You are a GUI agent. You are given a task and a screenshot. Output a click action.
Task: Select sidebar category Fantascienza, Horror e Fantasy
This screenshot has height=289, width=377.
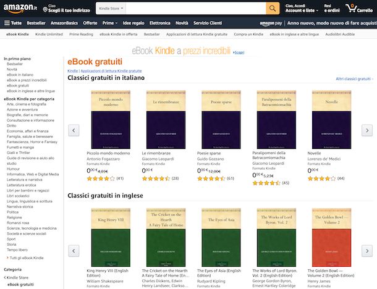(32, 142)
